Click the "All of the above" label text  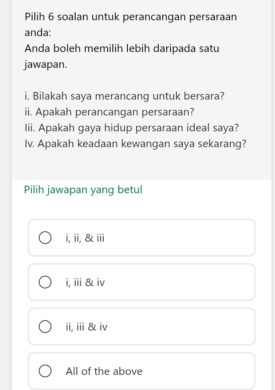pyautogui.click(x=104, y=371)
